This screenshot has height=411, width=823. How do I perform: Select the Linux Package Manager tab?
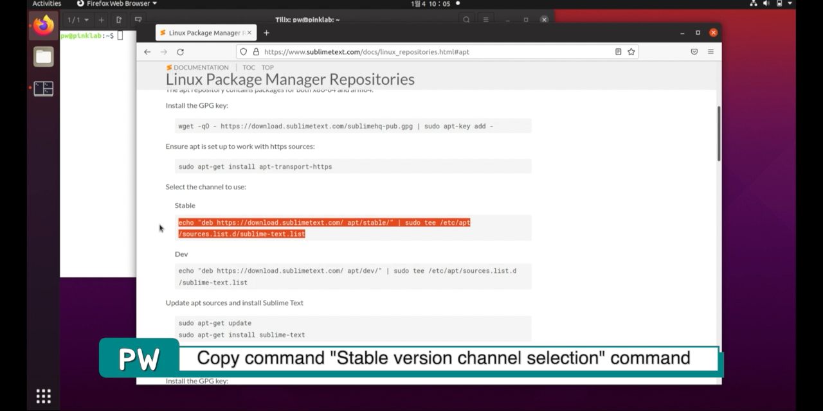point(206,33)
